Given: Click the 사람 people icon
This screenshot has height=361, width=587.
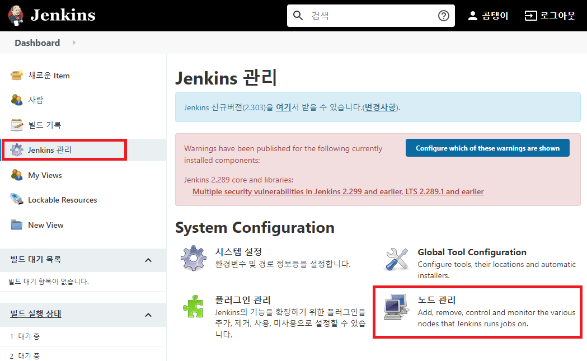Looking at the screenshot, I should pos(16,100).
